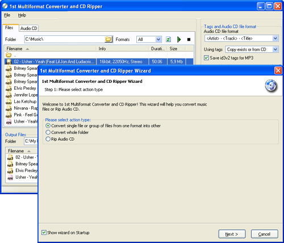Click the CD icon in wizard header
The width and height of the screenshot is (284, 243).
pos(271,86)
